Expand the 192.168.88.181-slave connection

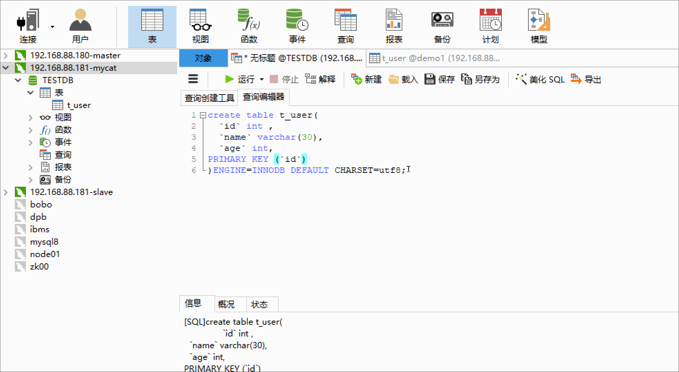pos(6,192)
